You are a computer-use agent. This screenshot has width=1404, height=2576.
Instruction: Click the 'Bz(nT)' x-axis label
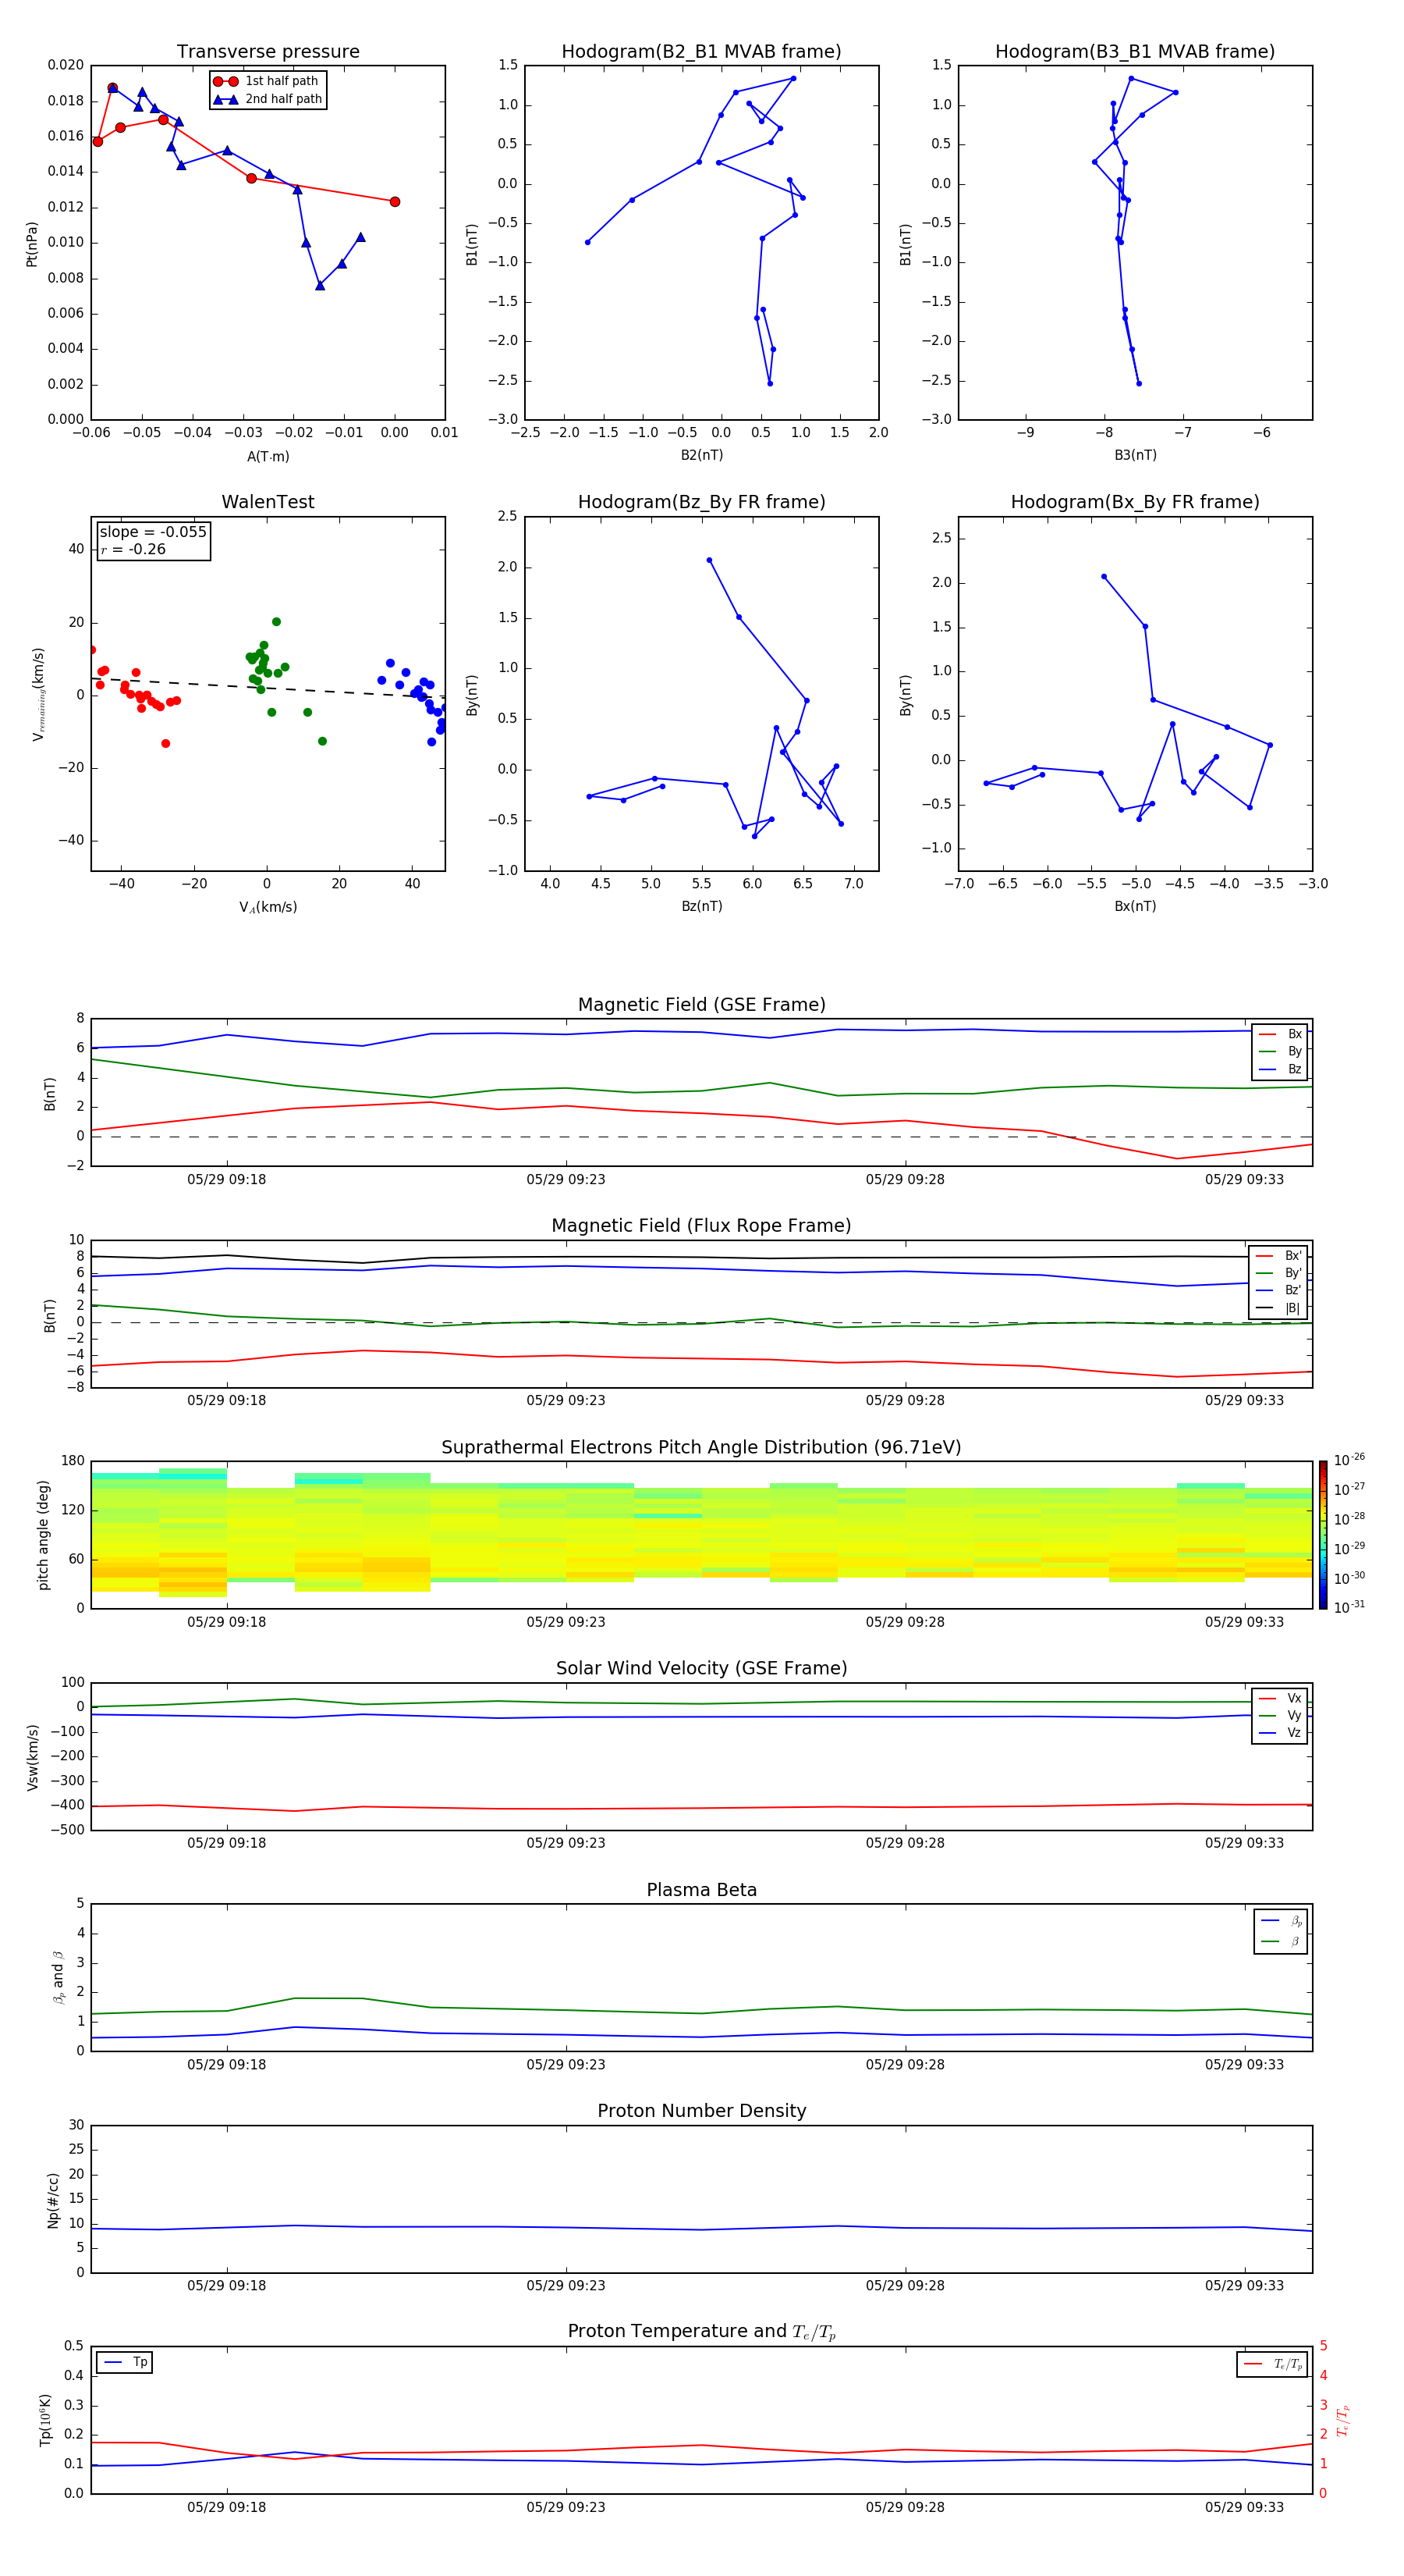click(701, 906)
